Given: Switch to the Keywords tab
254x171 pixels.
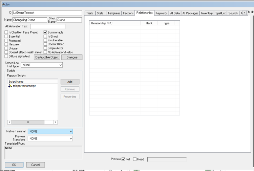Looking at the screenshot, I should click(161, 13).
